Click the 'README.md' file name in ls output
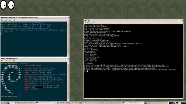This screenshot has height=104, width=186. (35, 25)
